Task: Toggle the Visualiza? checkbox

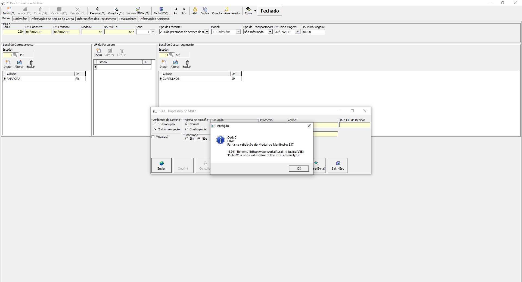Action: (x=153, y=137)
